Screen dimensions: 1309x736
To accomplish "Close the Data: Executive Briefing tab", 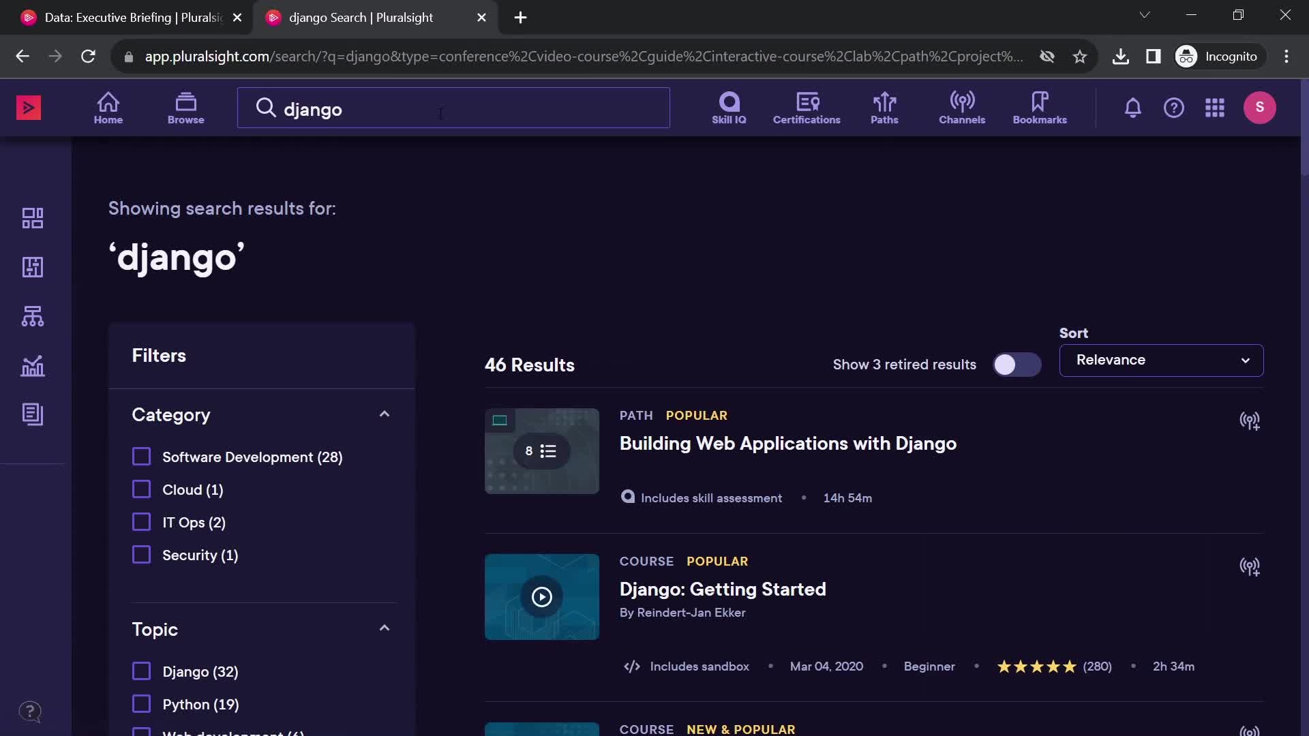I will 237,18.
